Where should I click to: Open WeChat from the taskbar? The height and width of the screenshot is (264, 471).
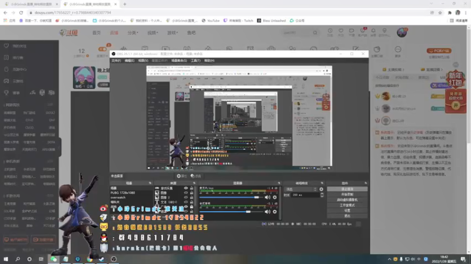coord(54,259)
